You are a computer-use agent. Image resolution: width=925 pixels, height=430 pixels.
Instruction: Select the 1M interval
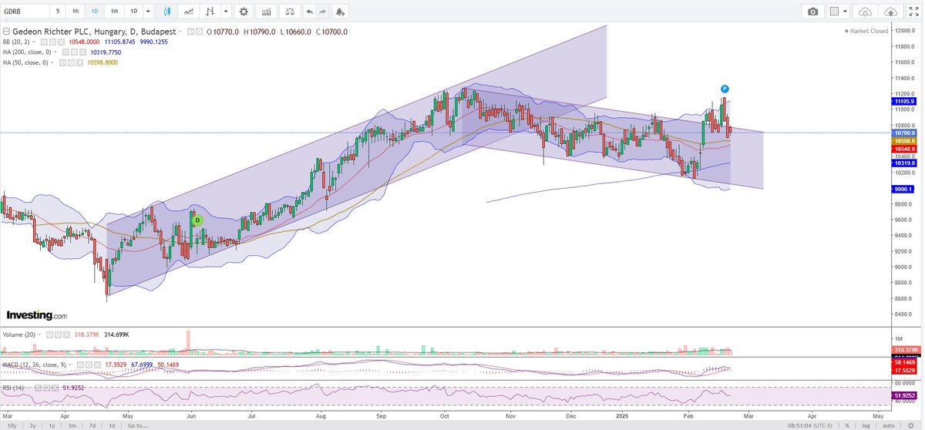(114, 12)
